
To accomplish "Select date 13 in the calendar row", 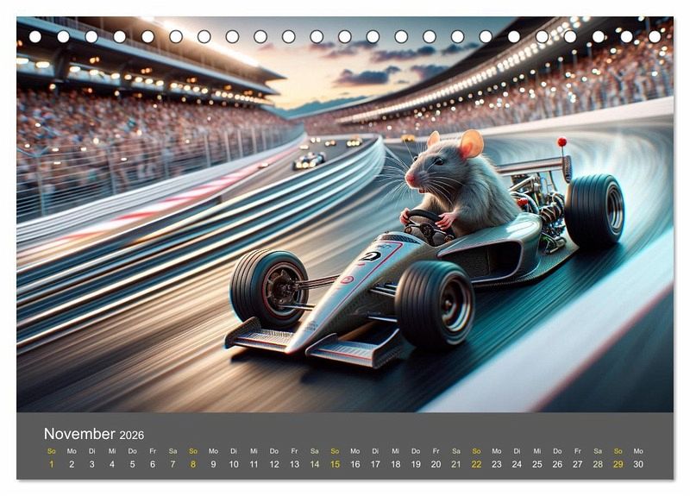I will click(294, 464).
